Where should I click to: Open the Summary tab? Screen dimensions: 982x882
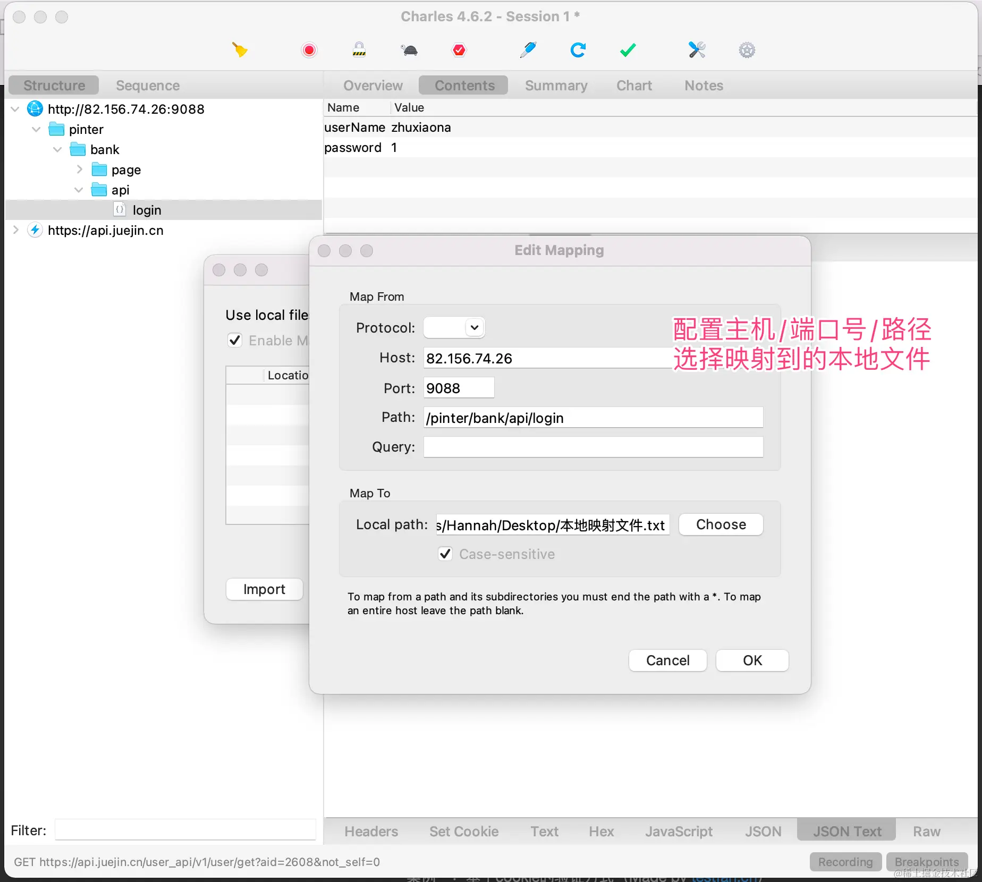(x=556, y=86)
